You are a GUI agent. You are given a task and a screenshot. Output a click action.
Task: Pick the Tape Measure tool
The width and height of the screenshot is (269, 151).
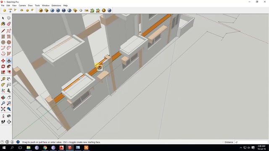(x=3, y=79)
